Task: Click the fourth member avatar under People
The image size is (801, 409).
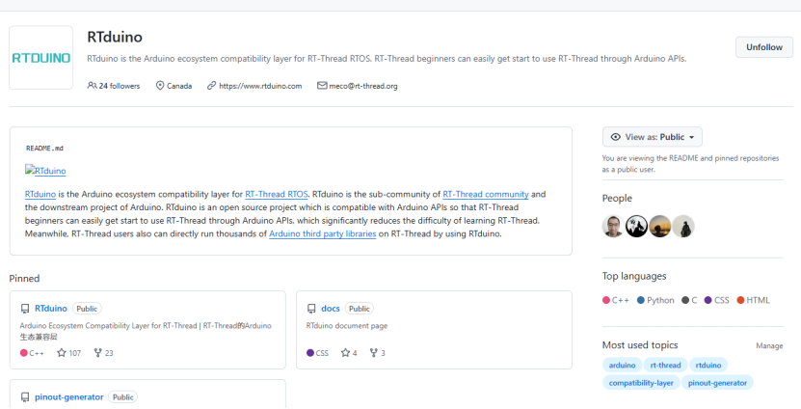Action: click(682, 227)
